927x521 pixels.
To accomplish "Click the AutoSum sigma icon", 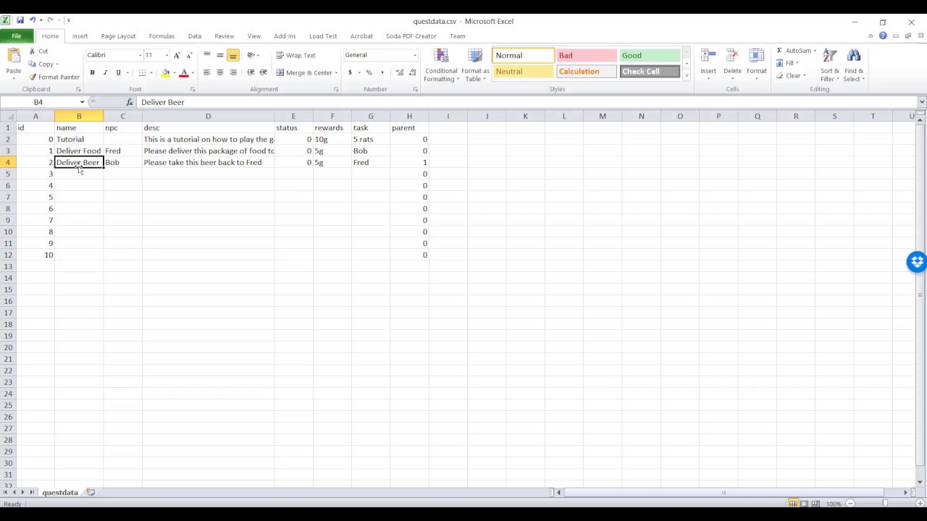I will pos(780,51).
